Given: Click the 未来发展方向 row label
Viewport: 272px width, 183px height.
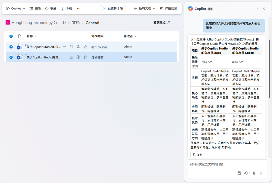Looking at the screenshot, I should pyautogui.click(x=195, y=134).
